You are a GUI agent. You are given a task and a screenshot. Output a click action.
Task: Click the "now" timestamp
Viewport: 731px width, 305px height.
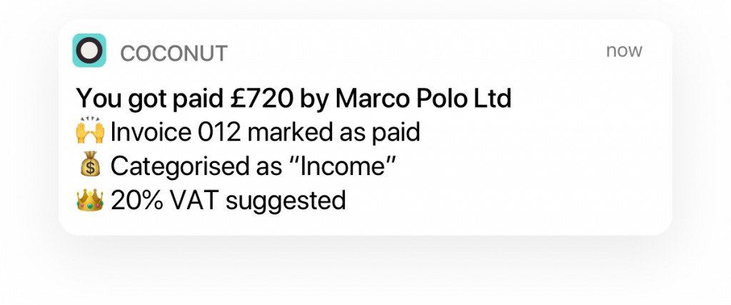coord(624,51)
